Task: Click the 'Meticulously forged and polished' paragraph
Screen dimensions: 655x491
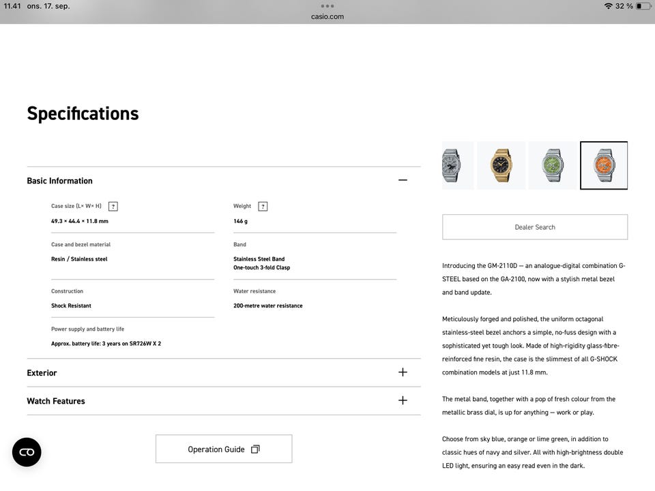Action: pyautogui.click(x=531, y=346)
